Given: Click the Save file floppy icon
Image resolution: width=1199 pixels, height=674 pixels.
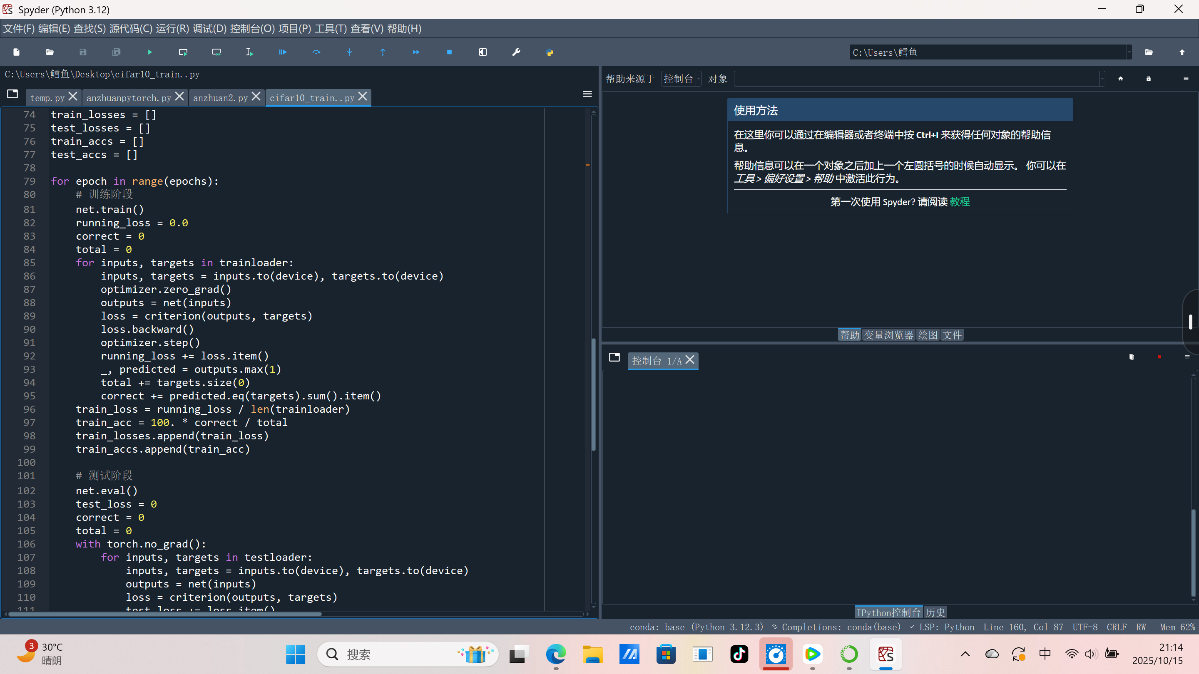Looking at the screenshot, I should point(83,52).
